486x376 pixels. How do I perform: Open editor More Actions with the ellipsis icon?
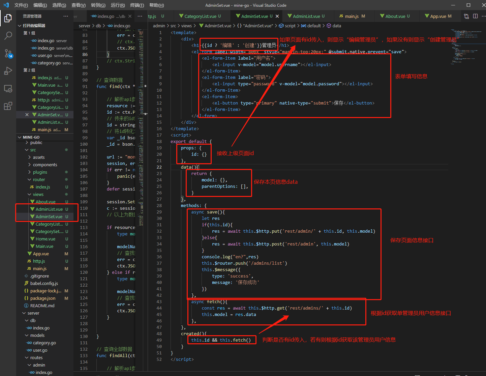click(484, 16)
